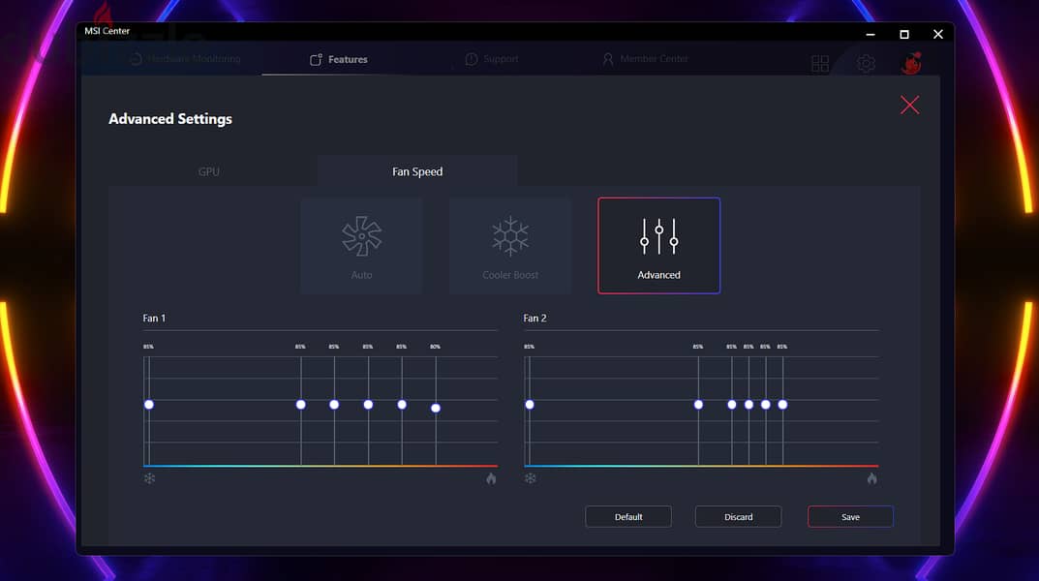Select the Cooler Boost snowflake mode
The height and width of the screenshot is (581, 1039).
510,245
